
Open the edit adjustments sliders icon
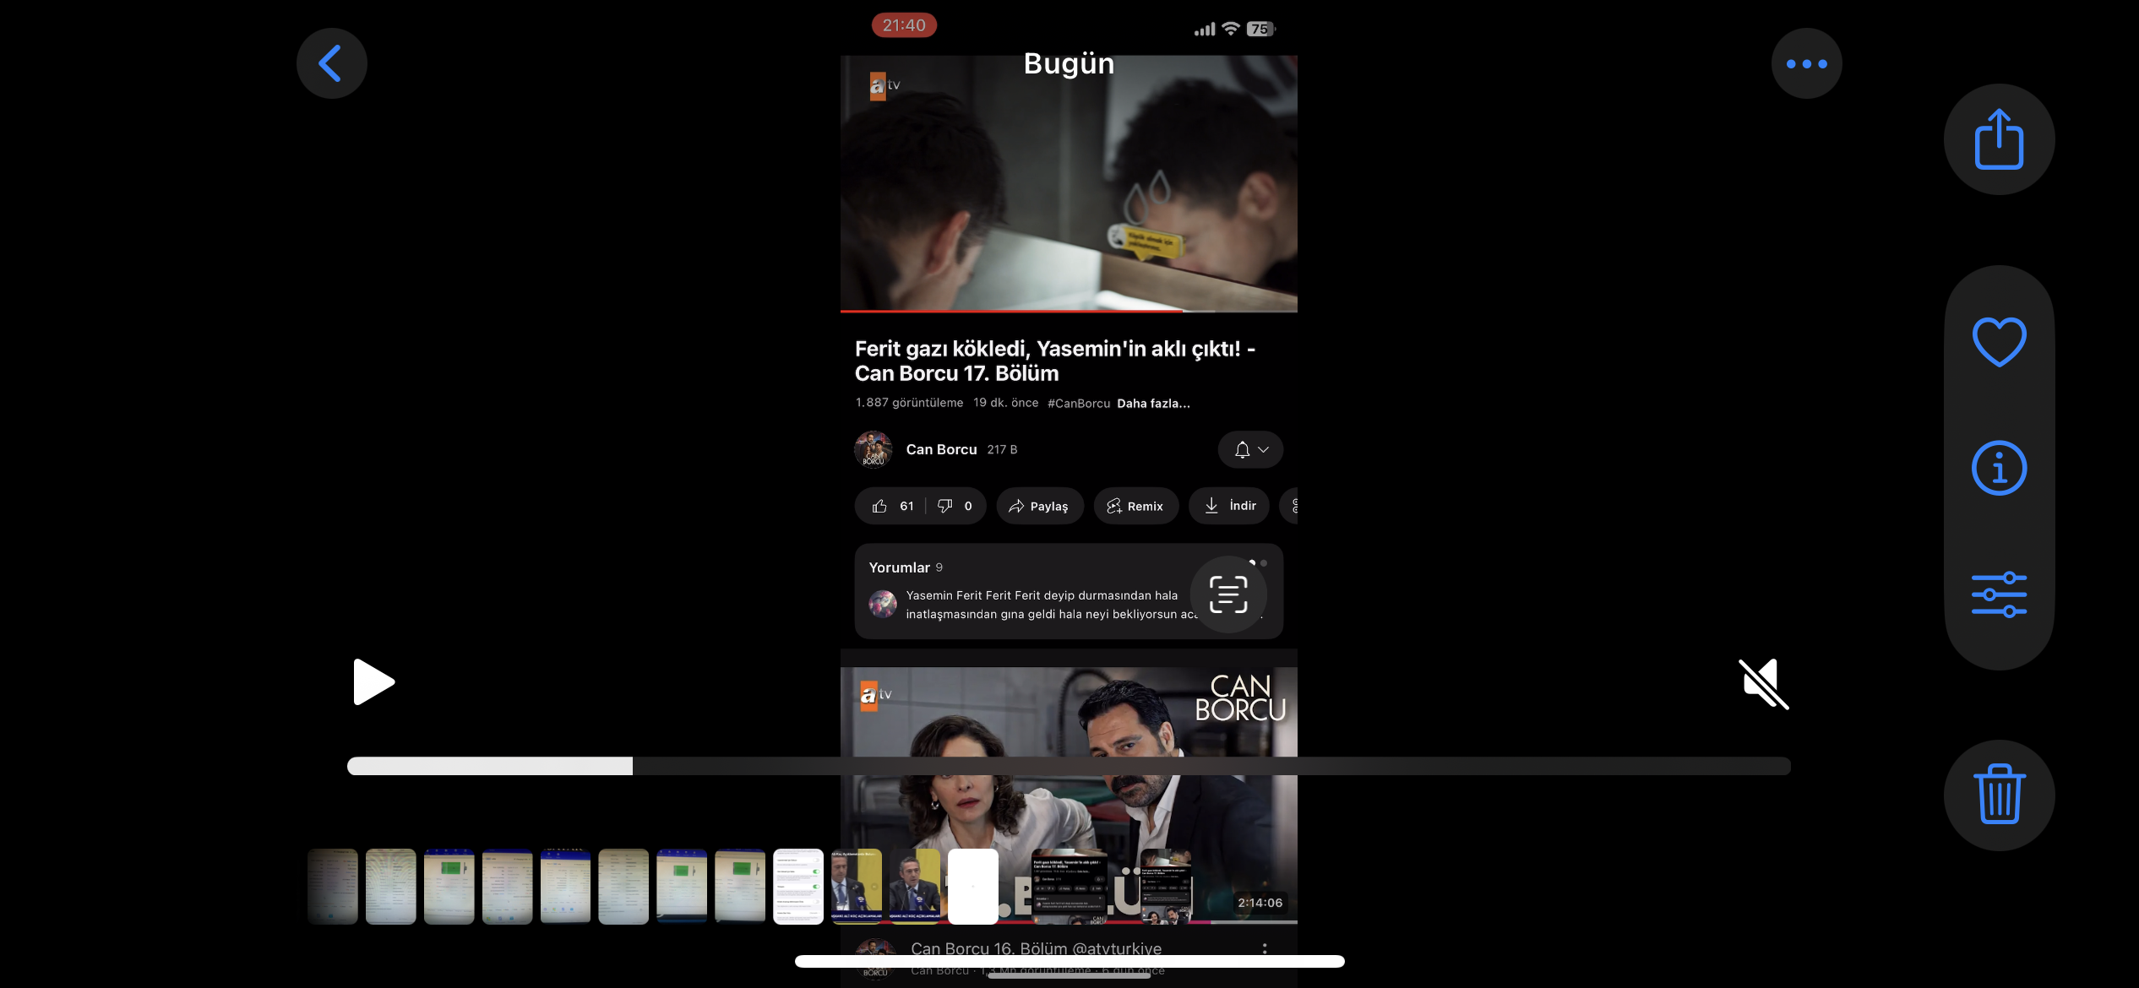(1999, 594)
